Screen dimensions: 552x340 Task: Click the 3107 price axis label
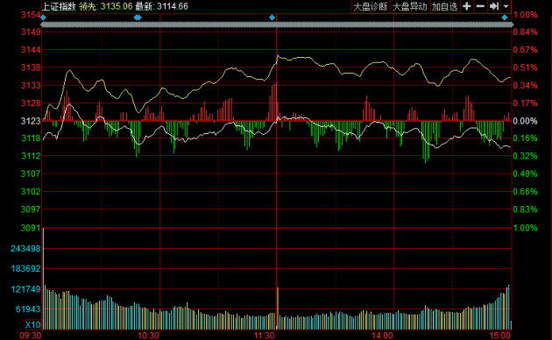click(x=31, y=174)
